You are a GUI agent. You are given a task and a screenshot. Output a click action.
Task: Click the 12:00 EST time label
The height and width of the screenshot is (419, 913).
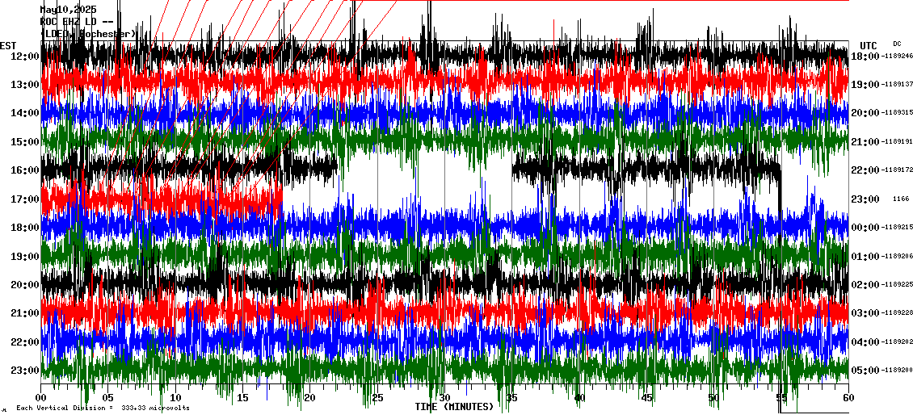coord(26,57)
